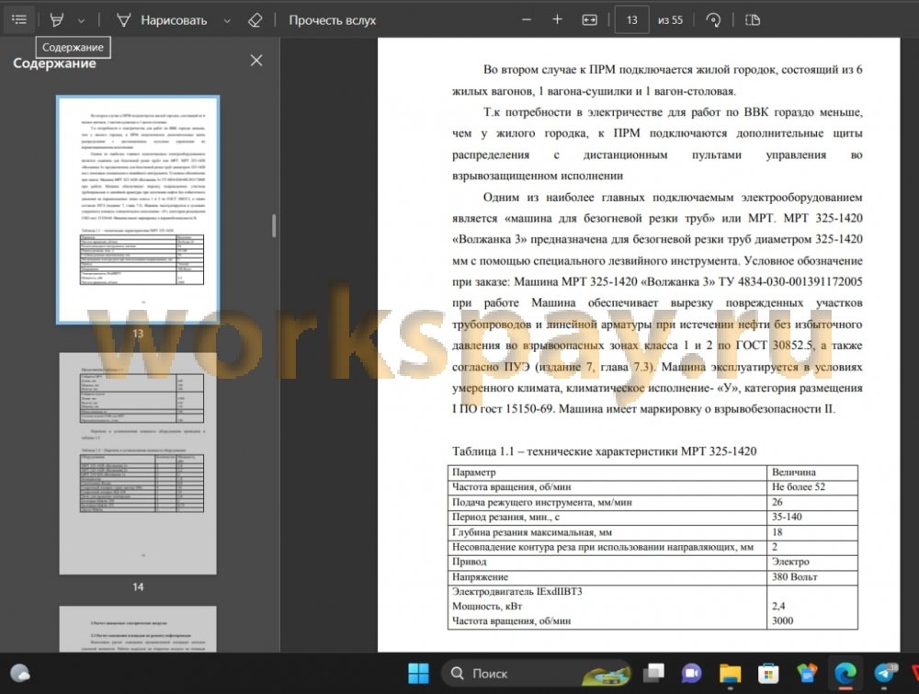Open Task View from the taskbar
The width and height of the screenshot is (919, 694).
[x=653, y=674]
